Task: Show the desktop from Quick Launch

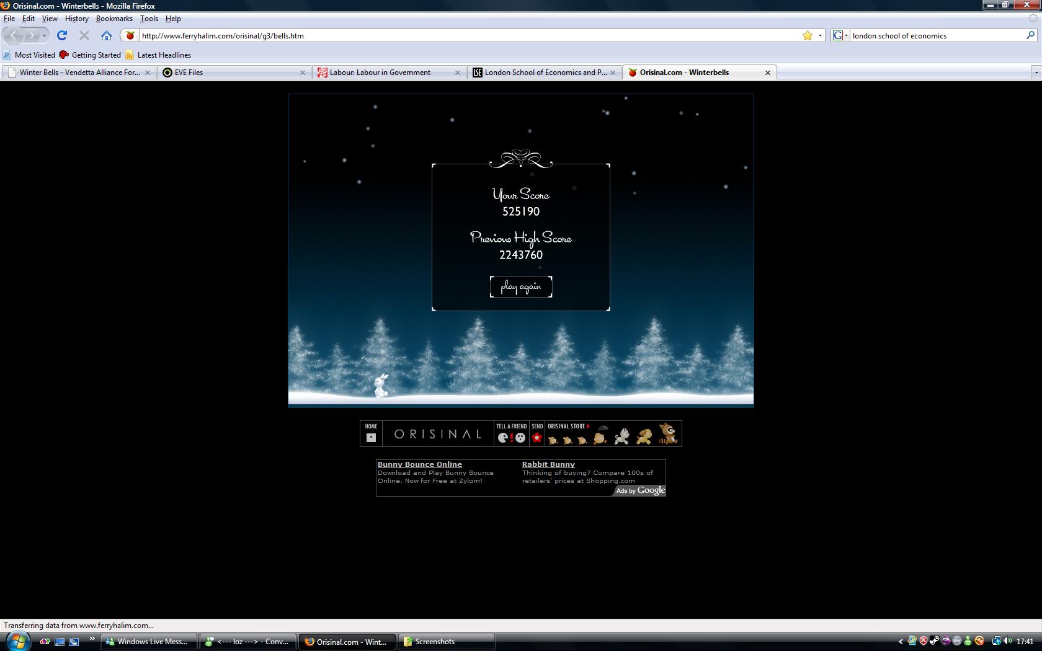Action: pyautogui.click(x=60, y=642)
